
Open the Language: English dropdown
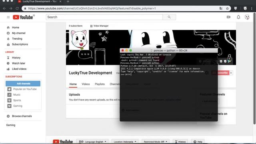pos(92,142)
